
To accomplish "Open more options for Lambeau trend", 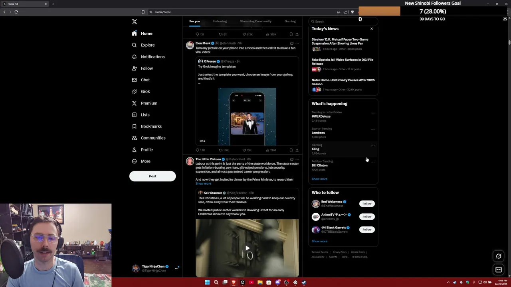I will (x=373, y=130).
